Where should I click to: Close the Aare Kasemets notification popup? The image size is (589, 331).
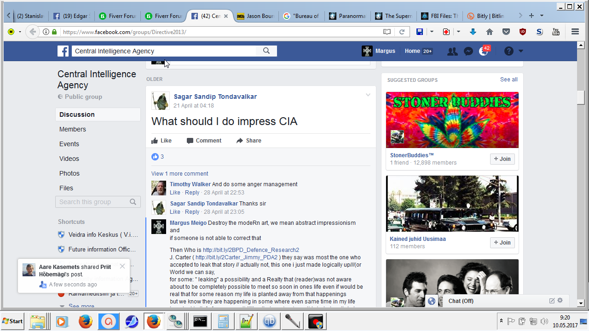coord(122,266)
